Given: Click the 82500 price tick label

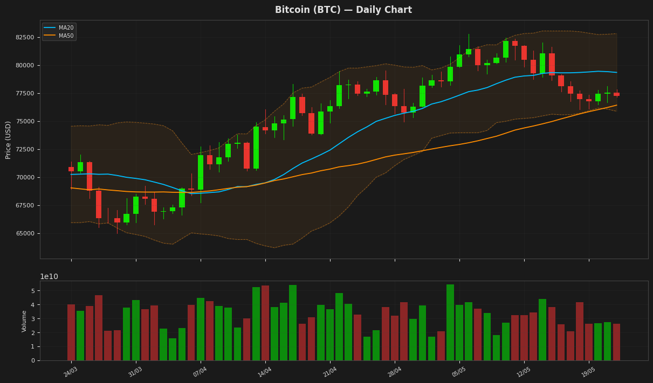Looking at the screenshot, I should click(x=25, y=37).
